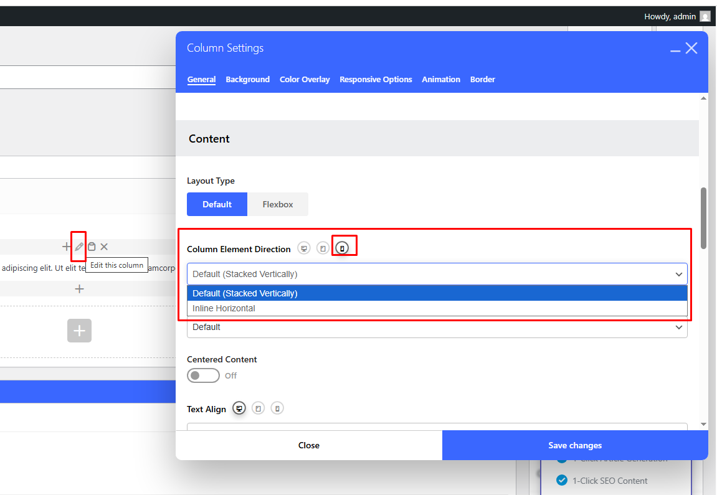Choose the Inline Horizontal option
Image resolution: width=717 pixels, height=495 pixels.
click(x=224, y=308)
